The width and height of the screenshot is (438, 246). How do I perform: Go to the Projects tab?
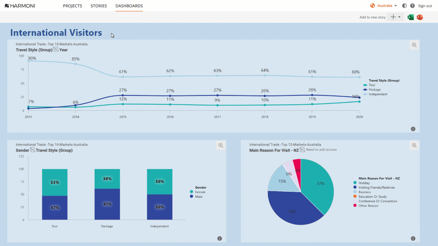pyautogui.click(x=73, y=6)
